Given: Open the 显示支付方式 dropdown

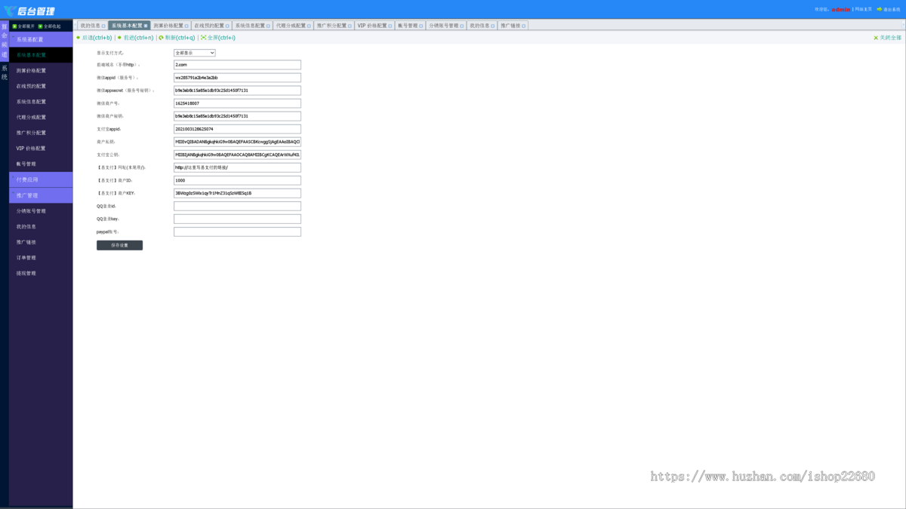Looking at the screenshot, I should click(x=195, y=53).
